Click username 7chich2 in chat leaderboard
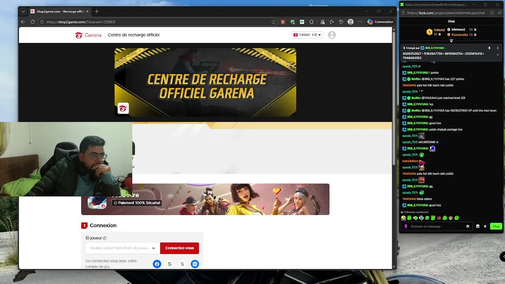This screenshot has height=284, width=505. (439, 30)
